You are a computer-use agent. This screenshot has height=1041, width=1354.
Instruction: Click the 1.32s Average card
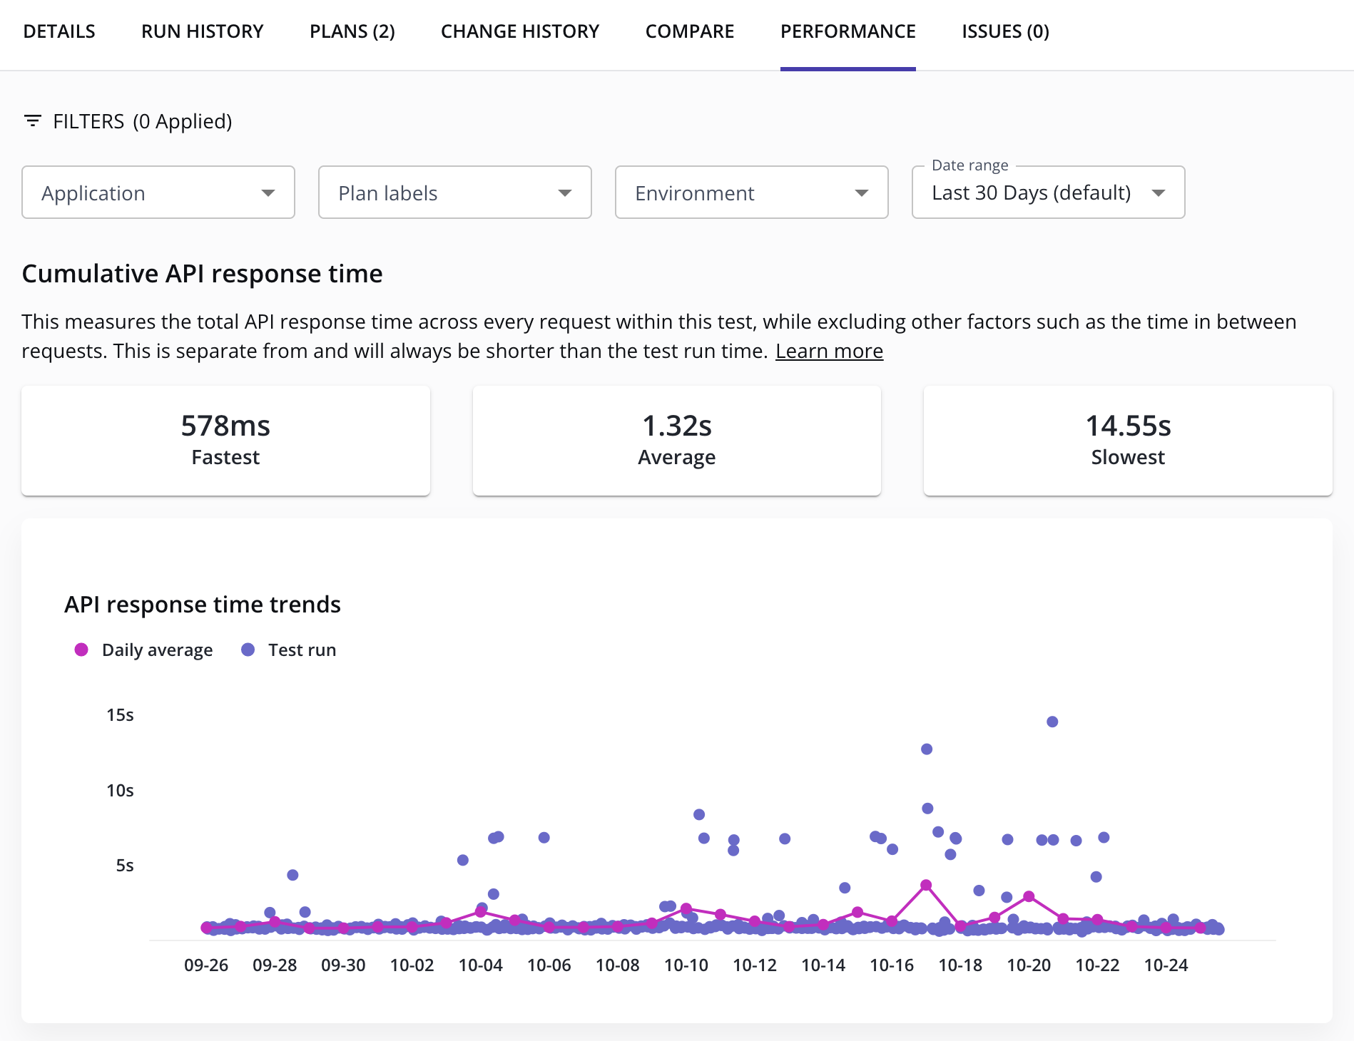677,441
